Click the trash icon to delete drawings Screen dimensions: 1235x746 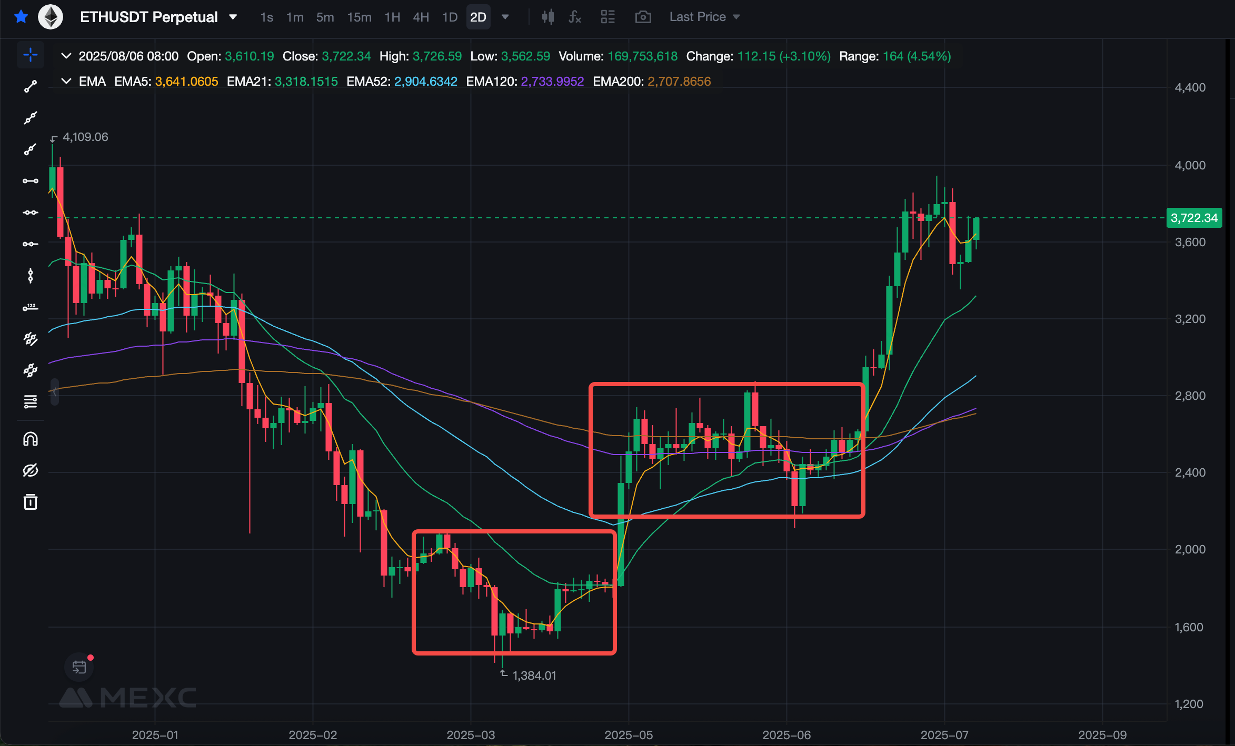[x=31, y=502]
